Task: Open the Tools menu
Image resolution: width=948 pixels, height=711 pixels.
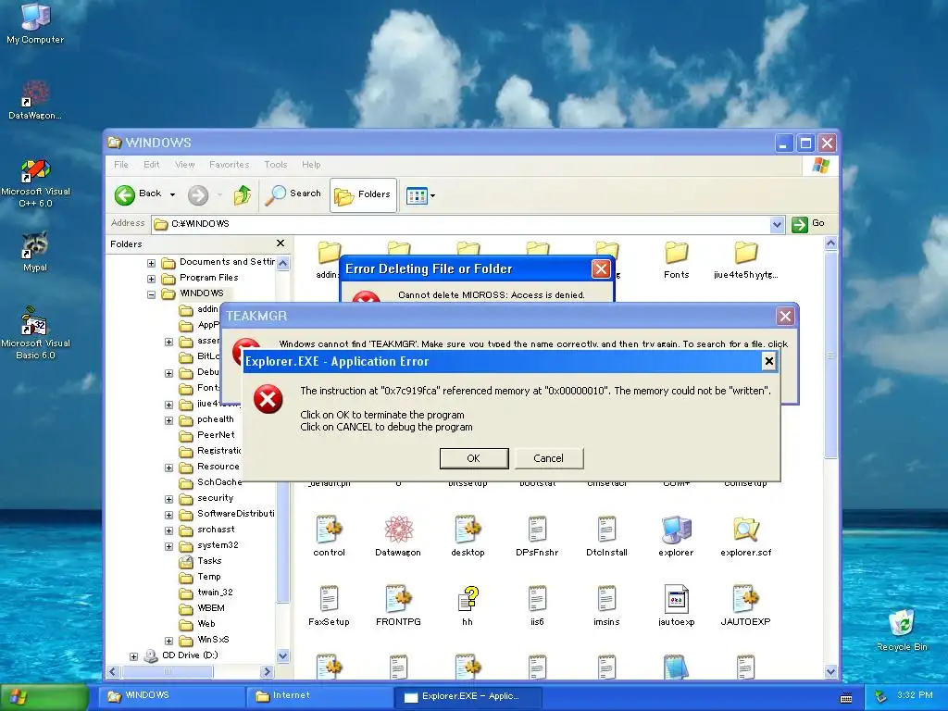Action: click(275, 165)
